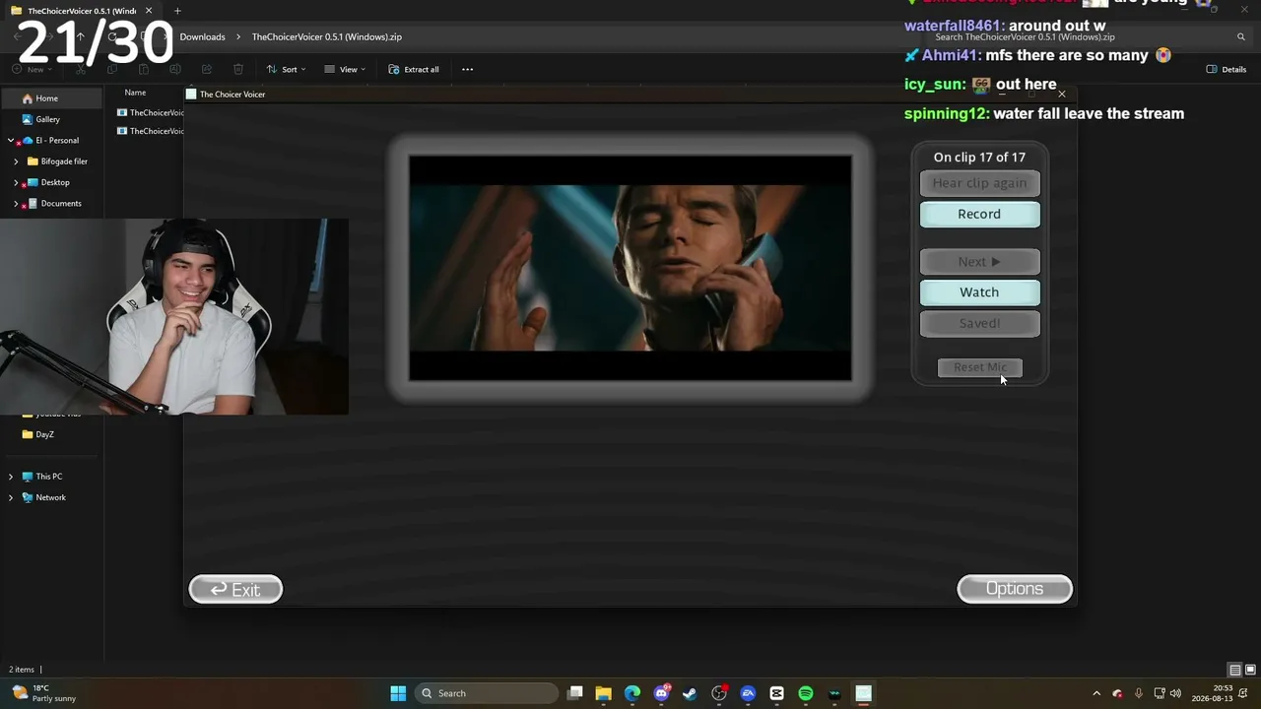Open CapCut from the taskbar
This screenshot has height=709, width=1261.
[776, 693]
